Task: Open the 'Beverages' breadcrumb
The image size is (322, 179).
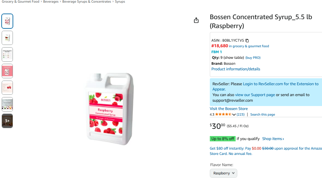Action: click(51, 2)
